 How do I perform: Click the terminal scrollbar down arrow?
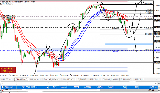click(159, 90)
